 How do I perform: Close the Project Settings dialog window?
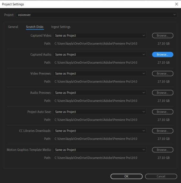(176, 4)
